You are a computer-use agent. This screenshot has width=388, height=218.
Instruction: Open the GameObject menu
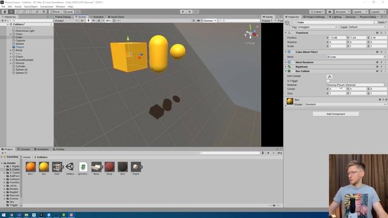pyautogui.click(x=31, y=7)
